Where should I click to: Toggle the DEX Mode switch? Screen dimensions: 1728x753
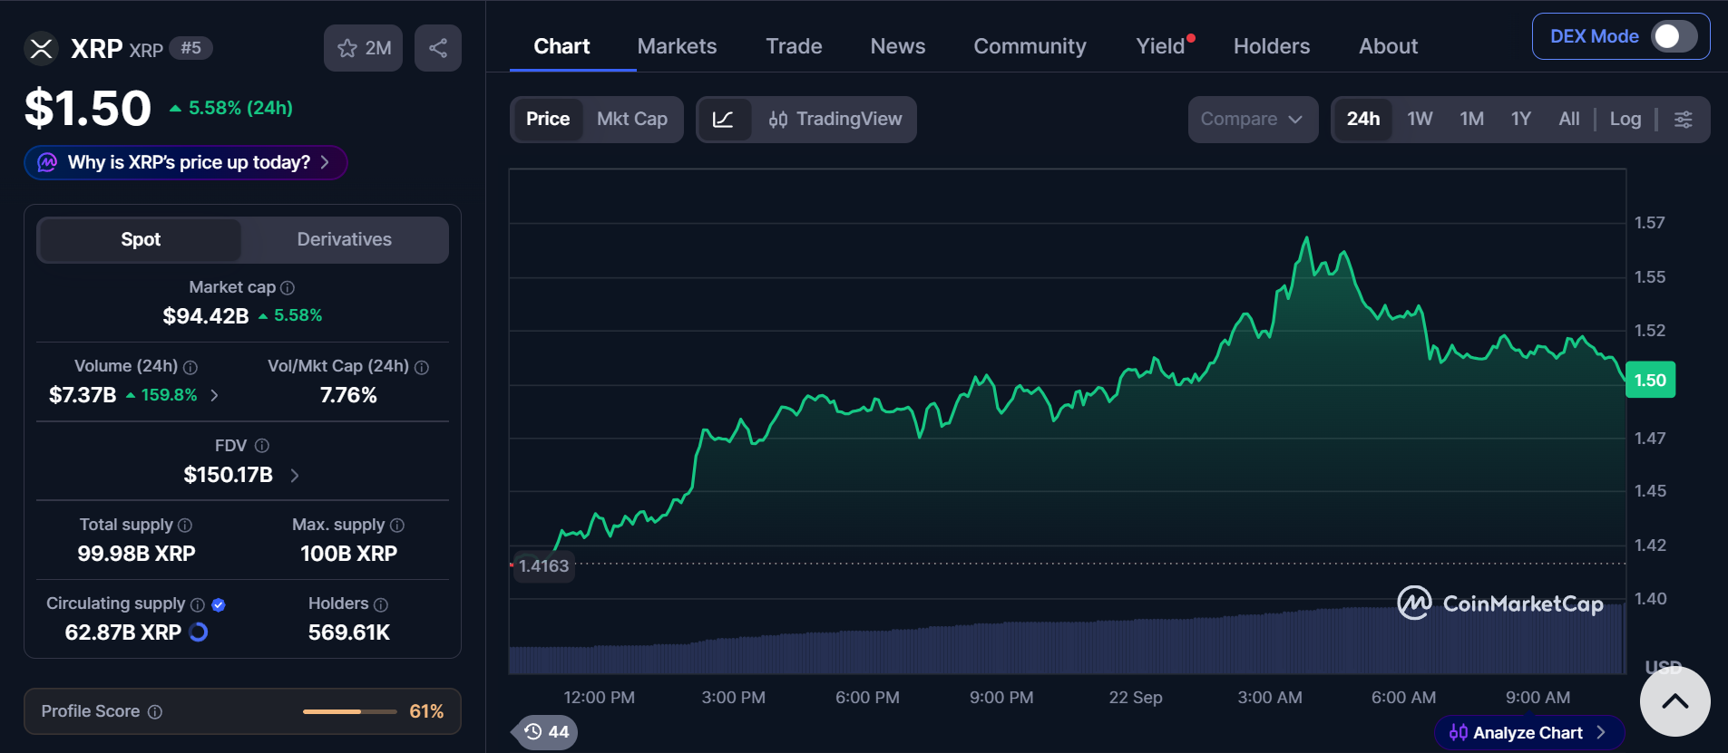(1674, 36)
